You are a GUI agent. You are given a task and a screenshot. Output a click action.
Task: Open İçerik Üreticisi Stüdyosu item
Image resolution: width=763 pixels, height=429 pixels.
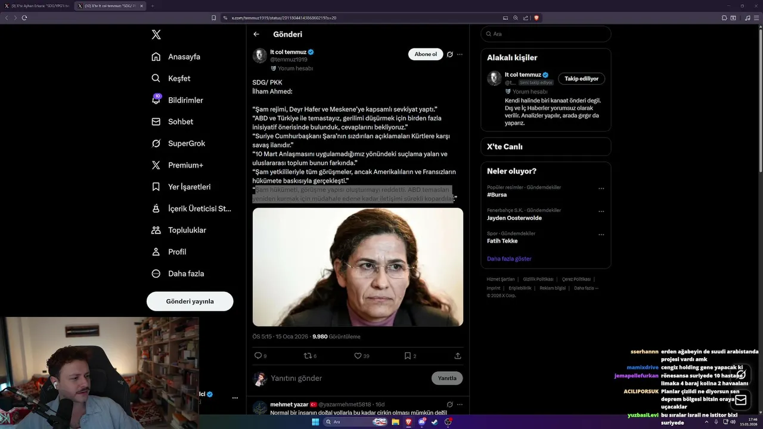[x=191, y=209]
